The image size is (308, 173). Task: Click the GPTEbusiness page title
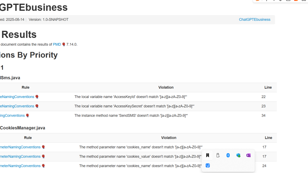point(34,7)
